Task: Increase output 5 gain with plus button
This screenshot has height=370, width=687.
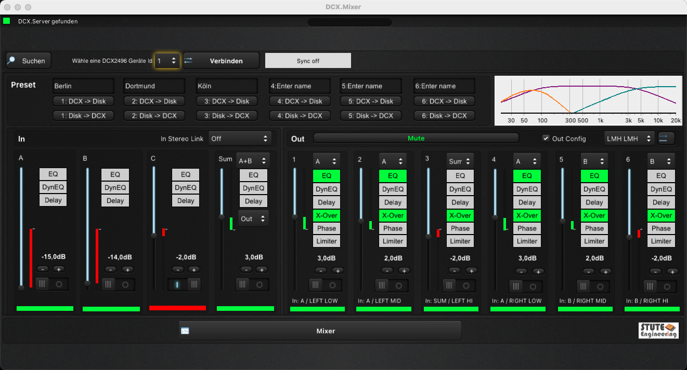Action: [x=605, y=271]
